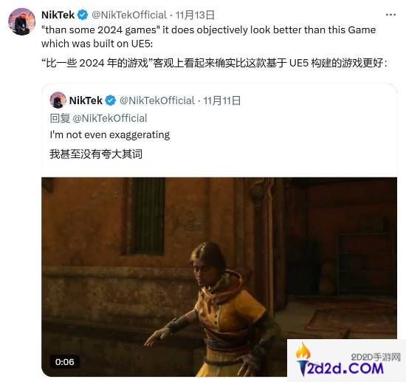Click the 2D2D手游网 watermark text

[376, 358]
